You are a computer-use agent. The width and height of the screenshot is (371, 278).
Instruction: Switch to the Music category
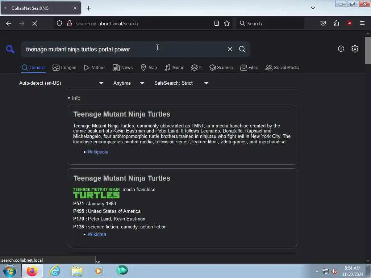tap(174, 68)
